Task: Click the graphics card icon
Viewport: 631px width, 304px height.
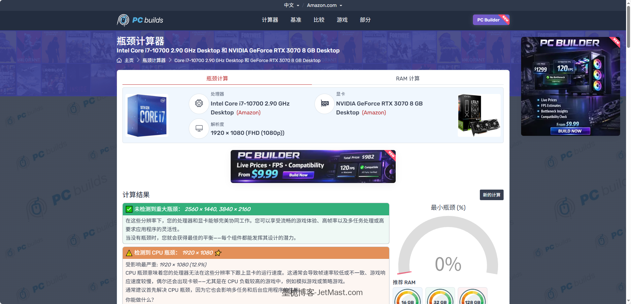Action: [x=325, y=104]
